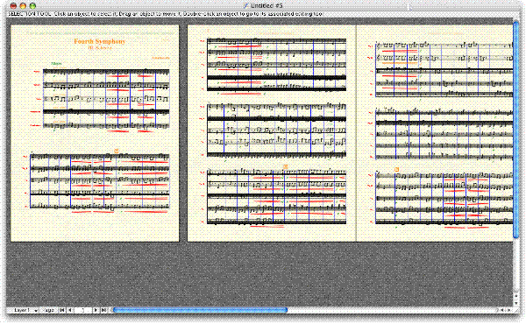Click the page number field
Image resolution: width=526 pixels, height=324 pixels.
[x=83, y=310]
